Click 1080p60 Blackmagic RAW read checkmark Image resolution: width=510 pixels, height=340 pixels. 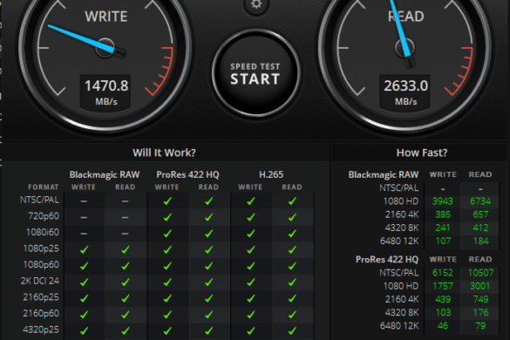(126, 266)
